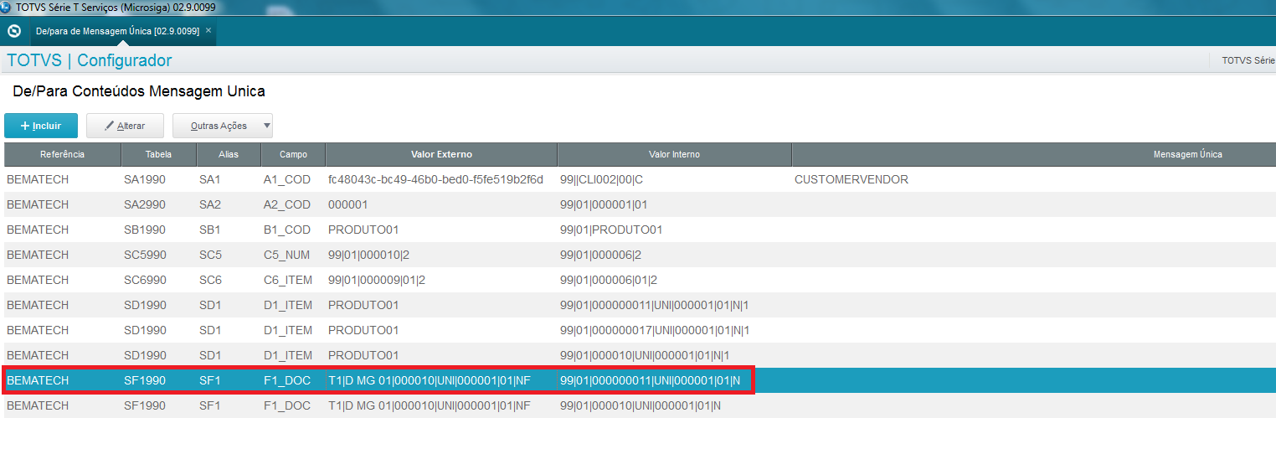Click the C6_ITEM field cell

tap(293, 280)
